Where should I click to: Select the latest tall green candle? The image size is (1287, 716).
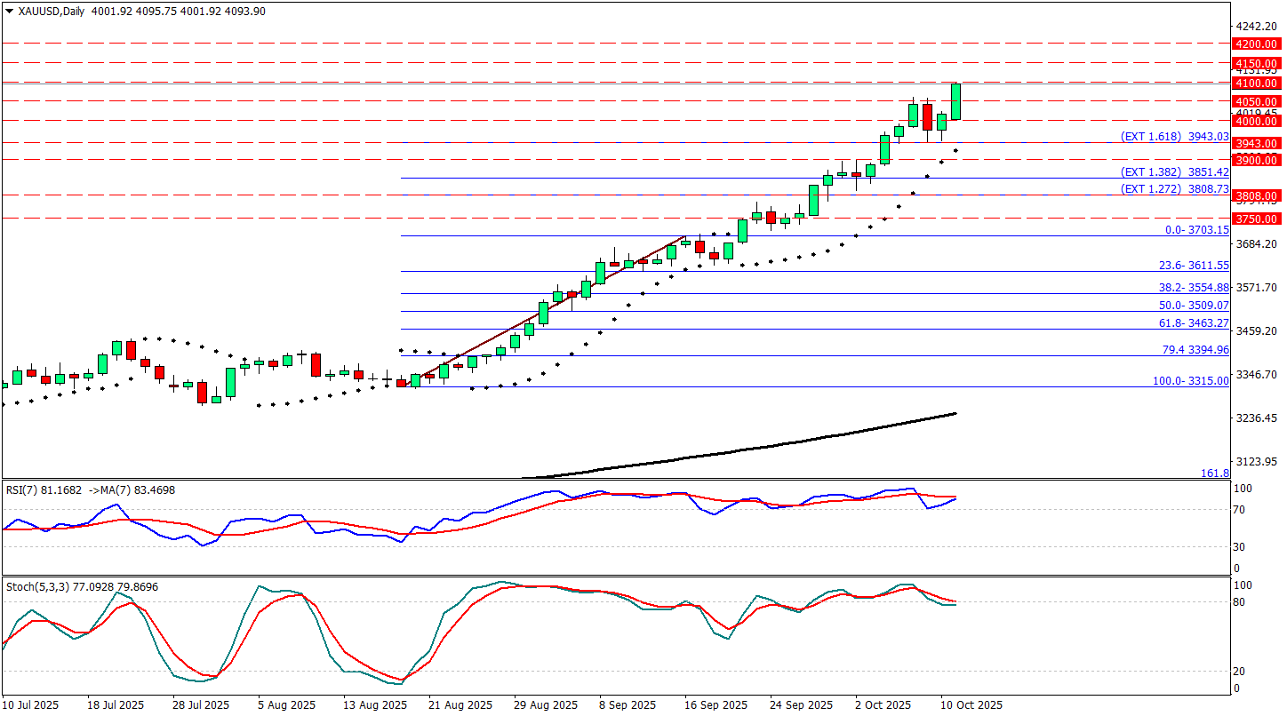[956, 101]
